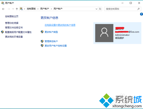The height and width of the screenshot is (109, 143).
Task: Close the 用户帐户 window
Action: point(139,3)
